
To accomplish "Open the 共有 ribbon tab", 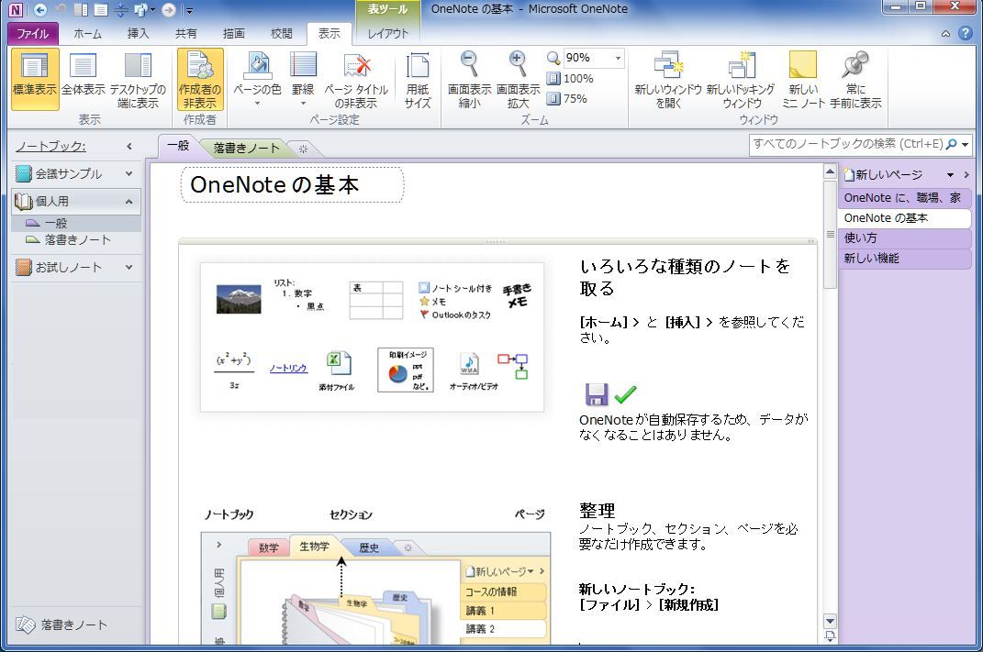I will point(185,33).
